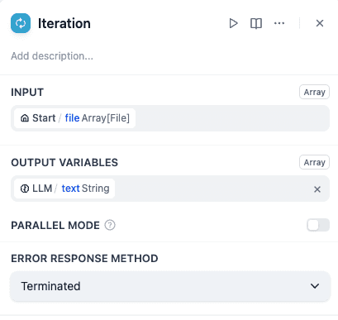
Task: Open the help book icon in the header
Action: [x=256, y=23]
